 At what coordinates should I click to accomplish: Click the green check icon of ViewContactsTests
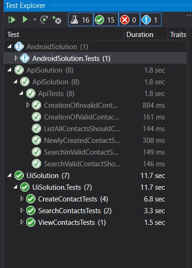tap(31, 223)
